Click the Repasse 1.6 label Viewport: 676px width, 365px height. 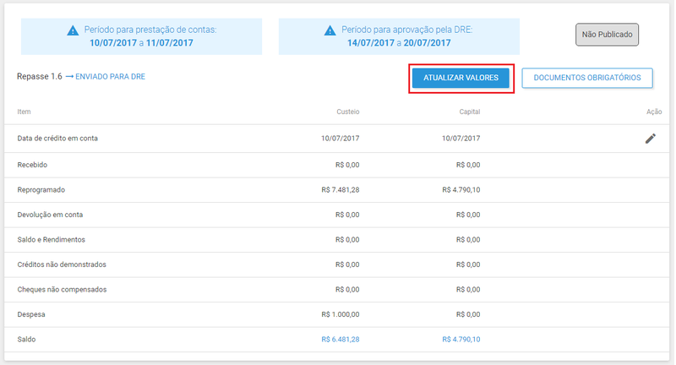tap(40, 77)
